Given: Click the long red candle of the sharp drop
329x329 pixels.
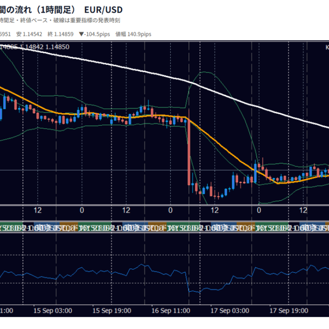Looking at the screenshot, I should (x=189, y=152).
